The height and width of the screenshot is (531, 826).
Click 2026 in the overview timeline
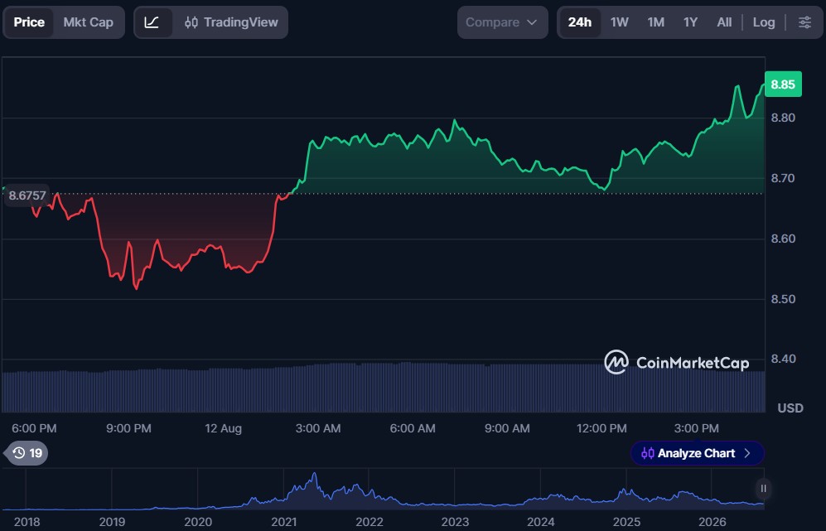(x=712, y=522)
